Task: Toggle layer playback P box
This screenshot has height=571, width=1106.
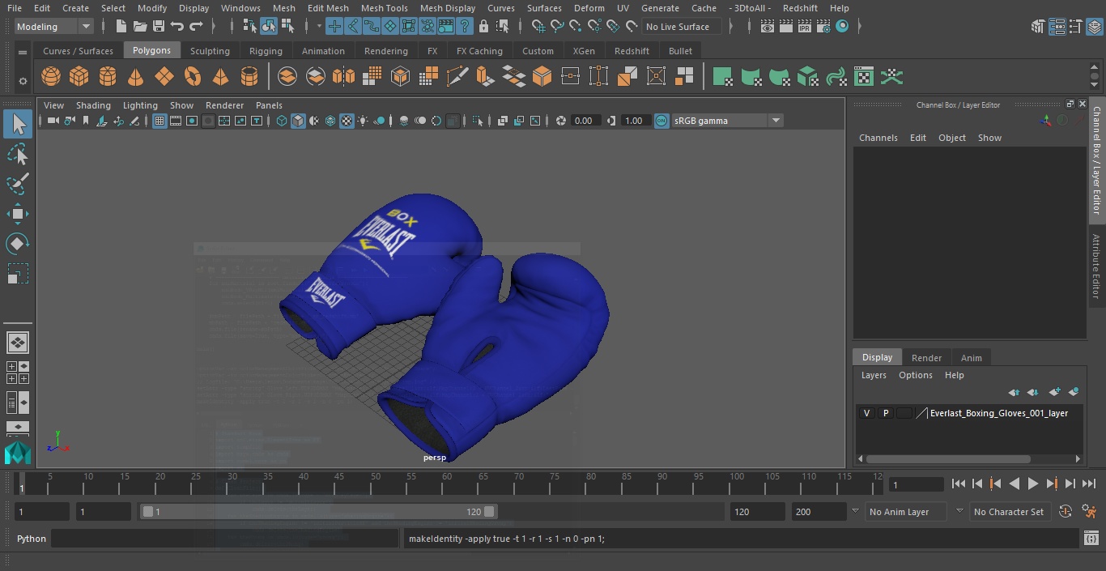Action: pyautogui.click(x=885, y=413)
